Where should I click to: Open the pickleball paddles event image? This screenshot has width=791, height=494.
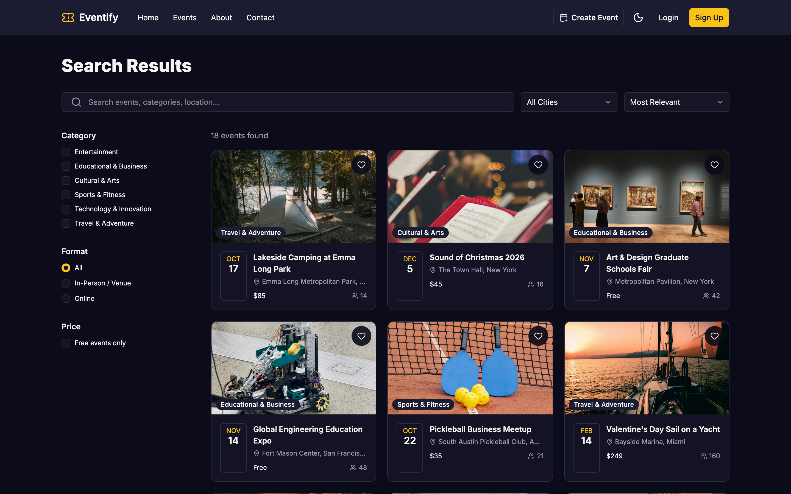tap(470, 368)
